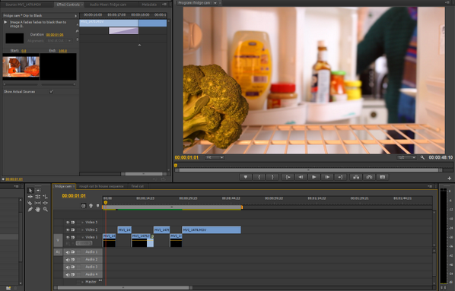
Task: Click the Start preview slider under thumbnail
Action: point(21,84)
